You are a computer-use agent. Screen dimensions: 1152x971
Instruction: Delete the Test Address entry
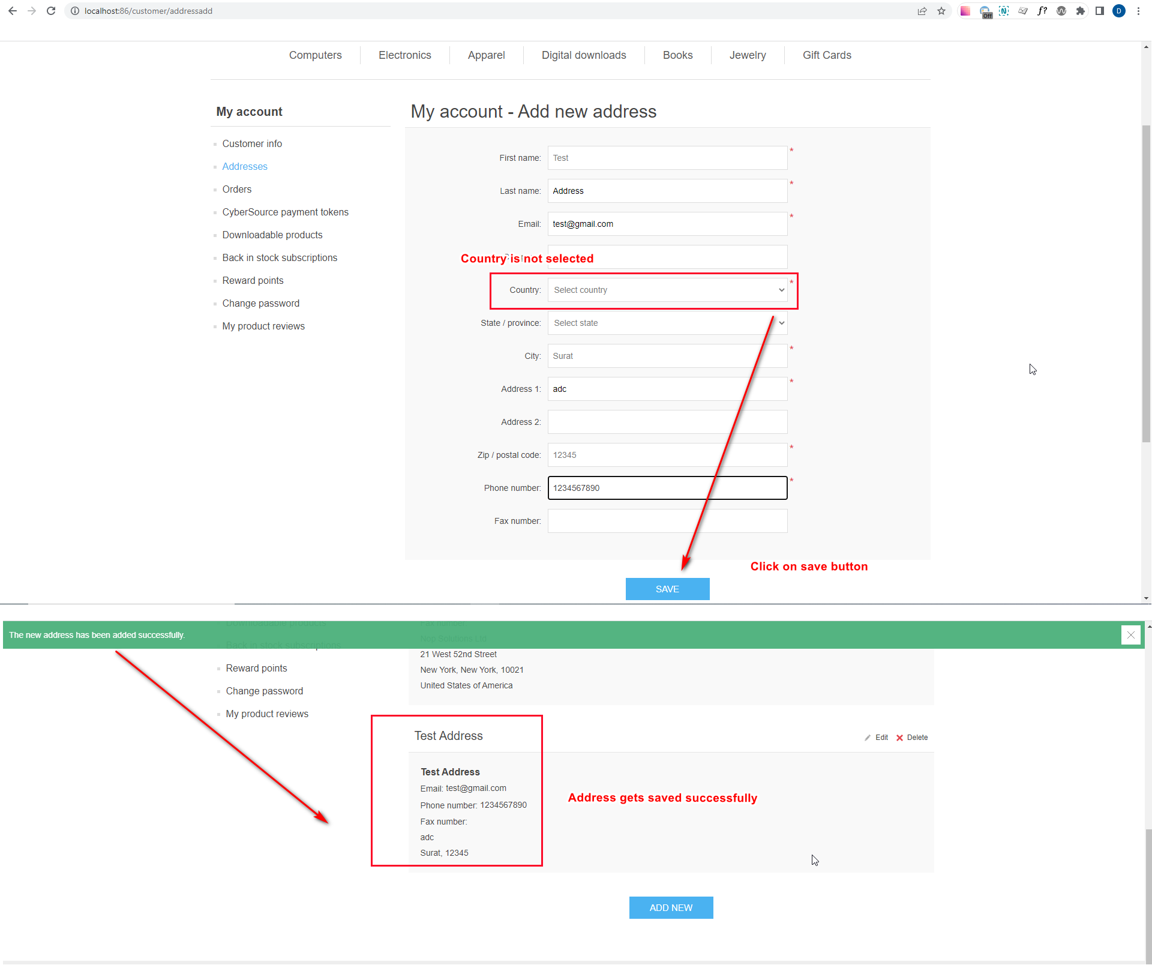coord(917,738)
